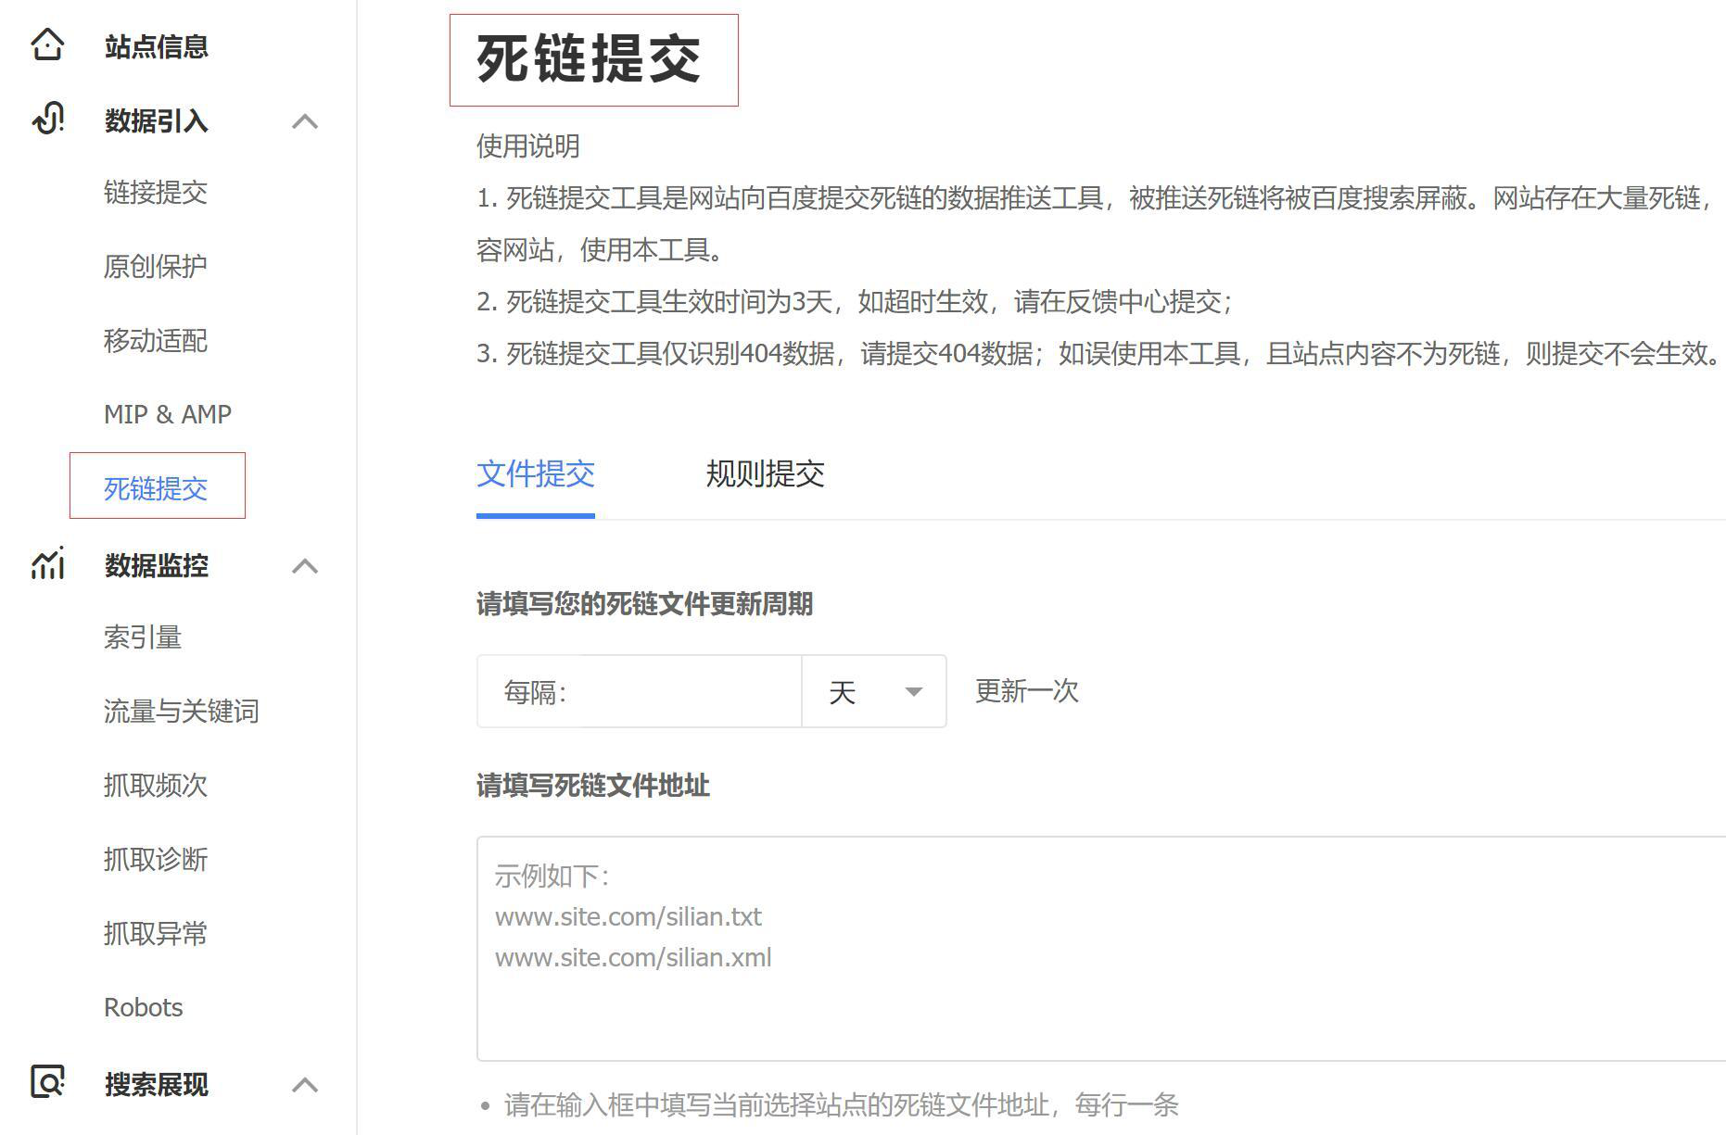The image size is (1726, 1135).
Task: Open the Robots sidebar item
Action: pyautogui.click(x=144, y=1007)
